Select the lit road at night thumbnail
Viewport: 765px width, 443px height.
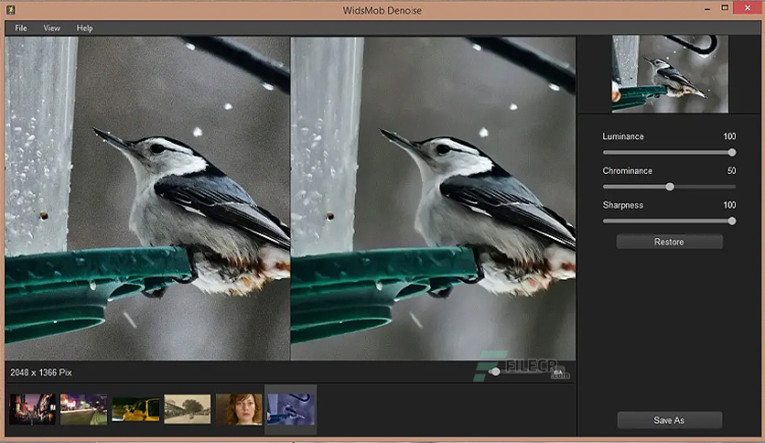[84, 409]
